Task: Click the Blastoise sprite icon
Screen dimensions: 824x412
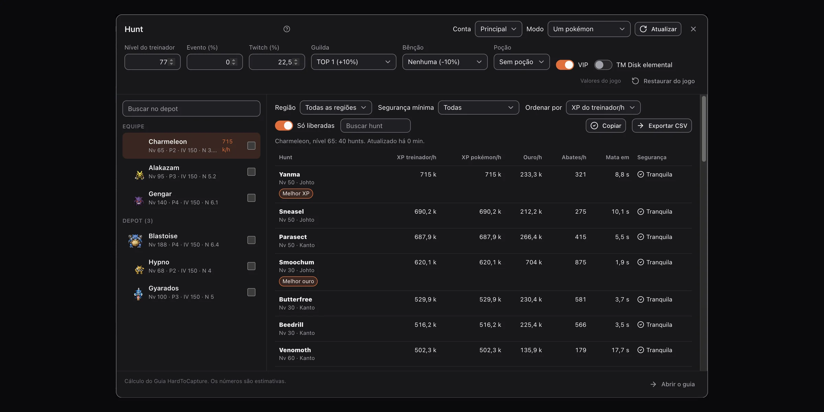Action: pos(135,241)
